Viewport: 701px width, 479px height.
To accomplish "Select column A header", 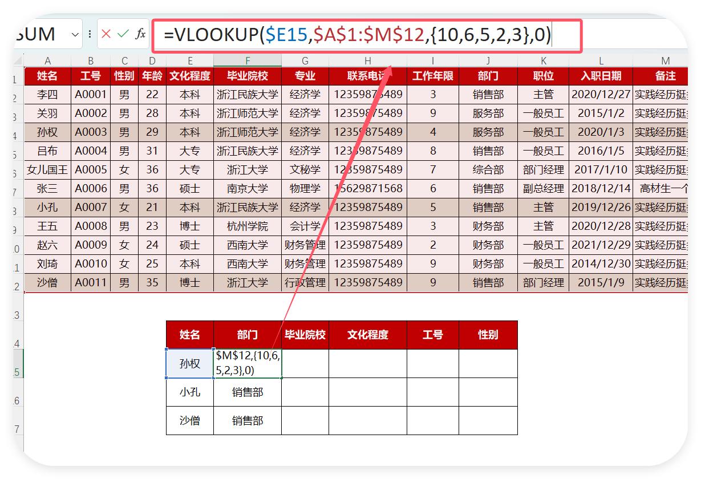I will (47, 61).
